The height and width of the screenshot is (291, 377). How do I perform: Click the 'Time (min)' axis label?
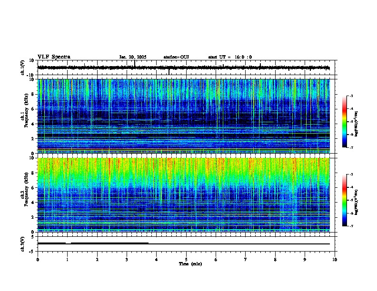click(190, 264)
